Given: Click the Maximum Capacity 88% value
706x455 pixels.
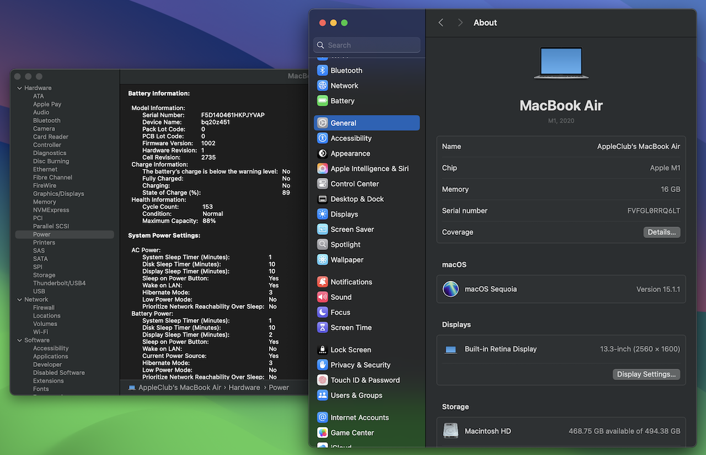Looking at the screenshot, I should coord(208,221).
